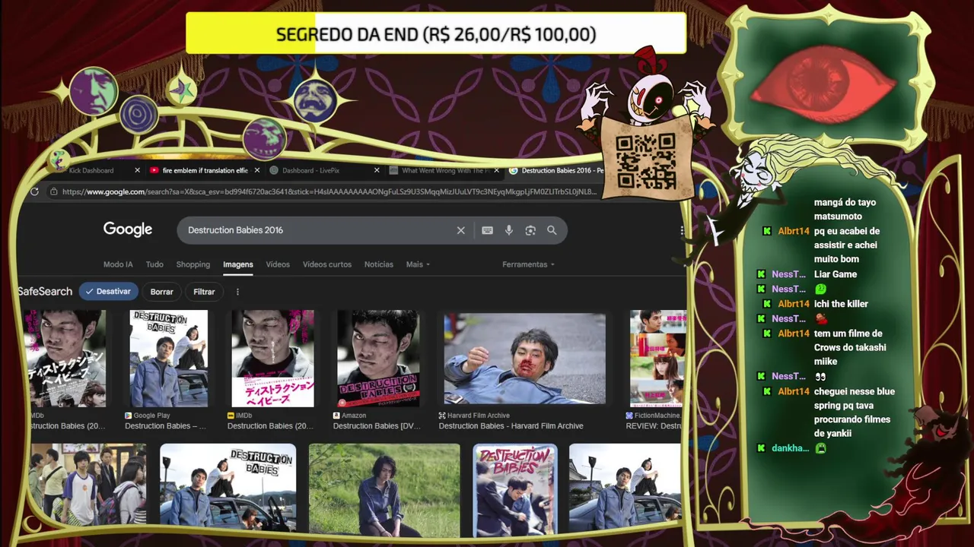This screenshot has width=974, height=547.
Task: Click chat username Albrt14 beside ichi the killer
Action: 793,304
